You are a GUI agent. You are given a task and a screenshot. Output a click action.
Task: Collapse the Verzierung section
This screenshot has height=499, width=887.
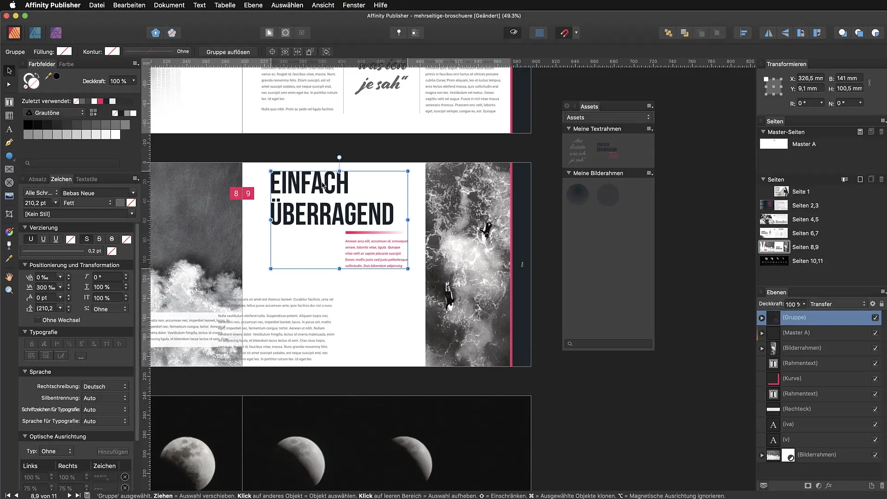pos(25,228)
